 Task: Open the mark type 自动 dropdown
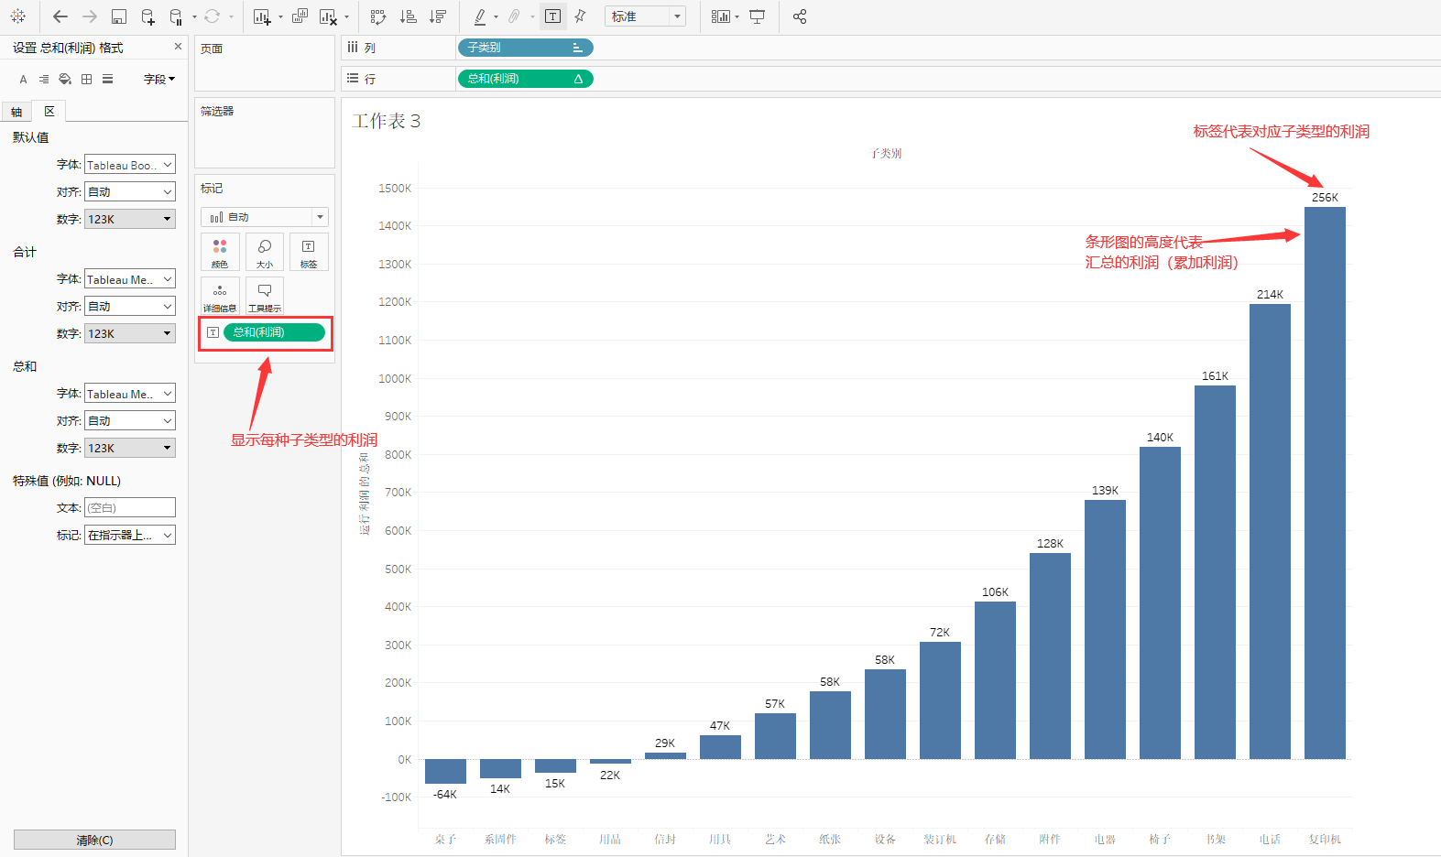[265, 217]
